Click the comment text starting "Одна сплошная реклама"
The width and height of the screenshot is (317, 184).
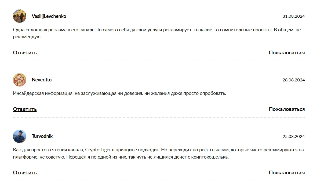tap(157, 33)
